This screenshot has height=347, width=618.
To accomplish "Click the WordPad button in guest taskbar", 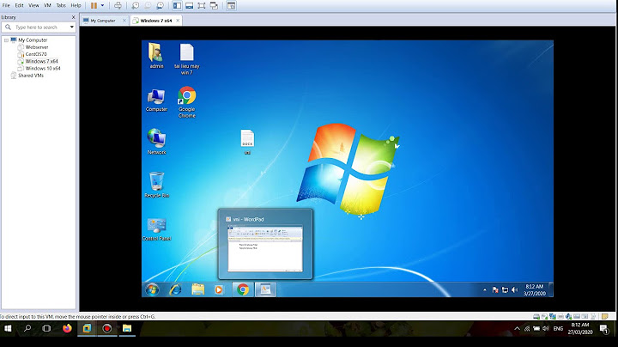I will [x=265, y=289].
